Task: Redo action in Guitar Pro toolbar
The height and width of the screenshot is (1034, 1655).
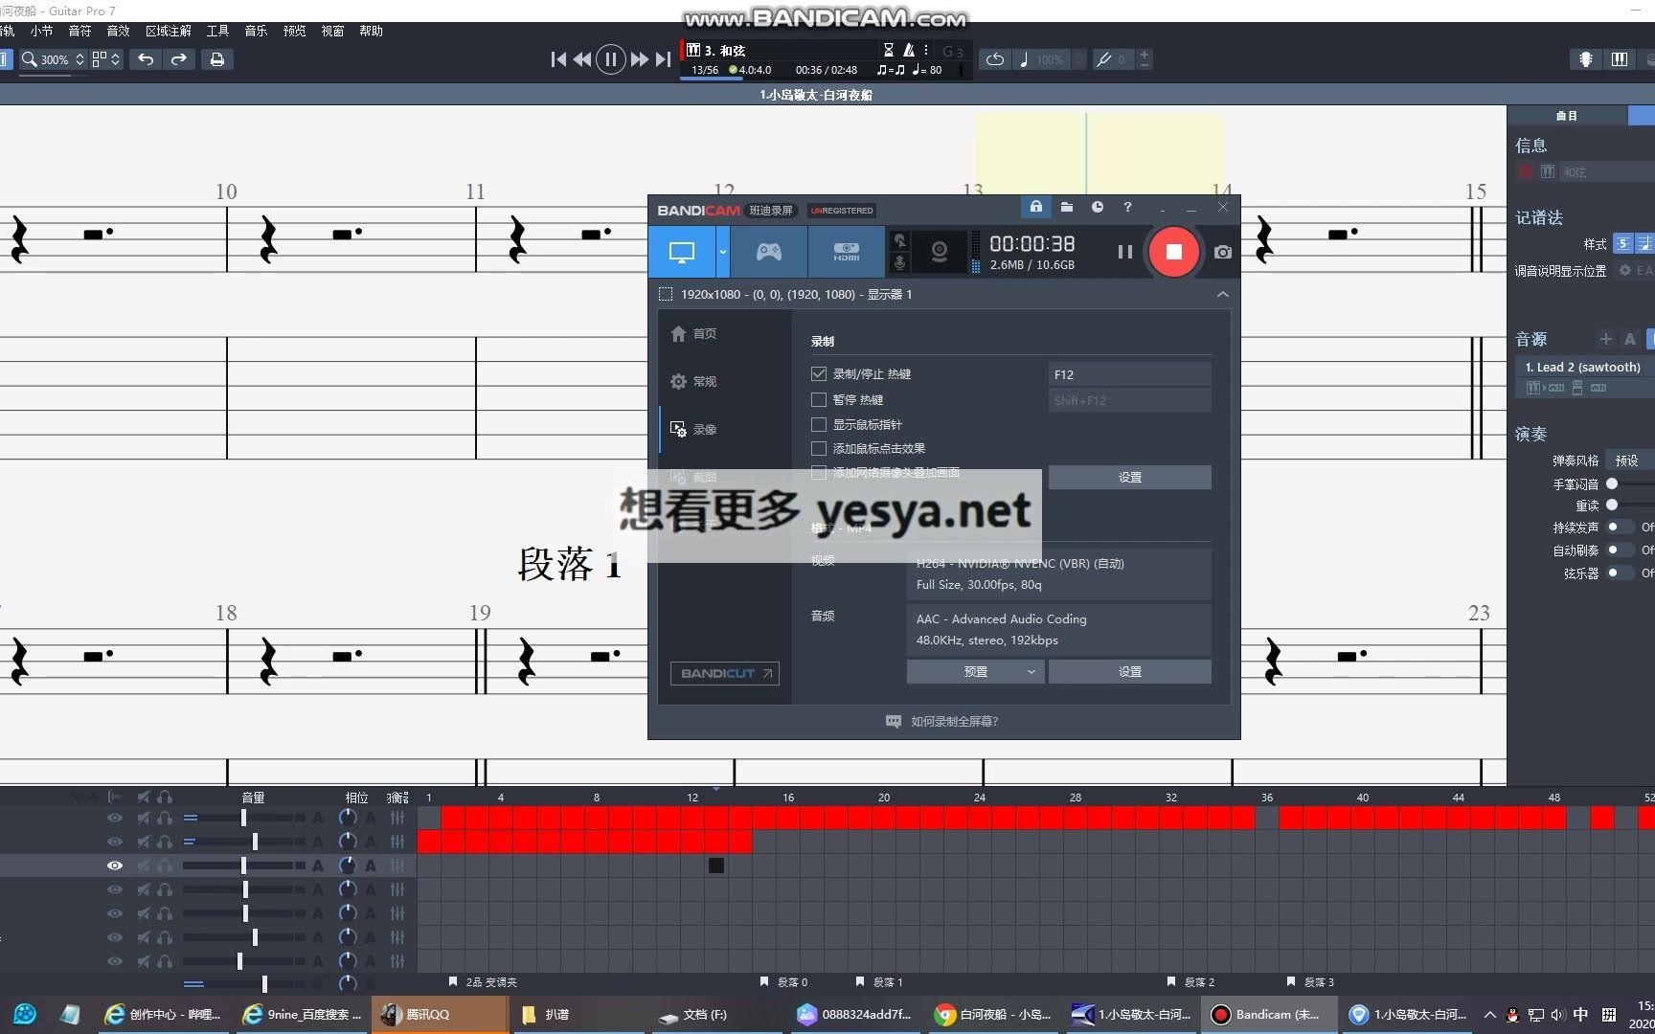Action: [178, 59]
